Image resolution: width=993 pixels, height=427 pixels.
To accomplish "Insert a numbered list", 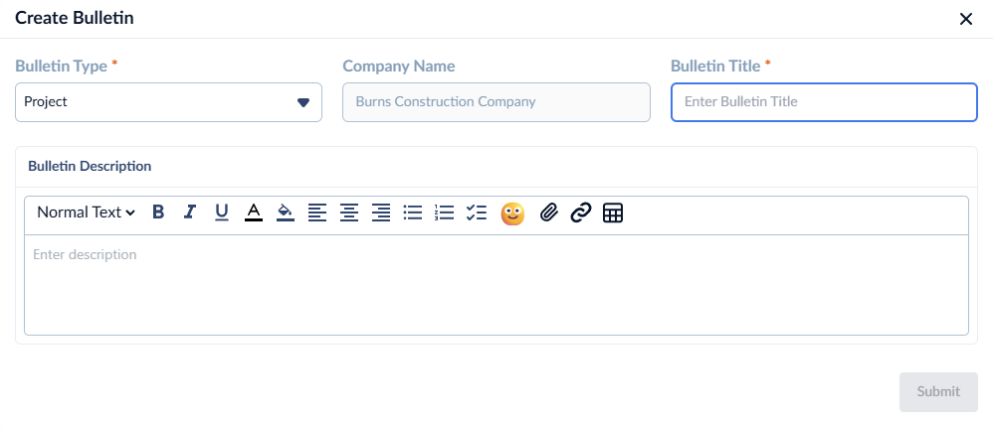I will coord(445,213).
